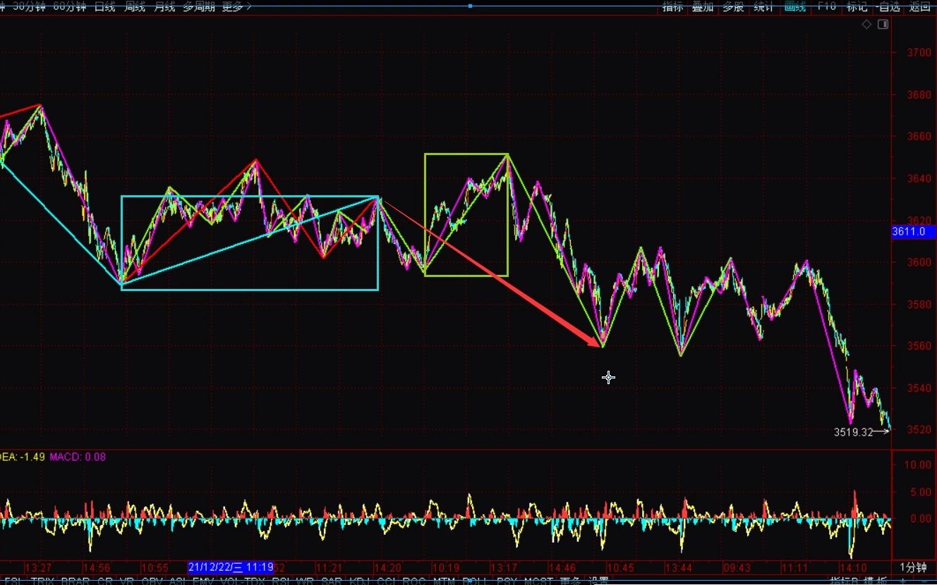Switch to the BOLL indicator tab
Screen dimensions: 937x585
pyautogui.click(x=475, y=581)
